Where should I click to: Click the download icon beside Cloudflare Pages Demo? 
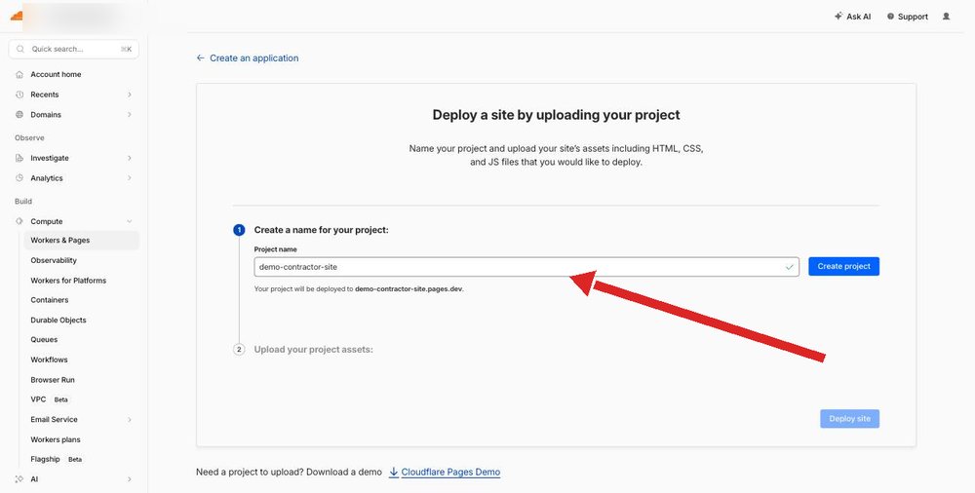[x=394, y=472]
